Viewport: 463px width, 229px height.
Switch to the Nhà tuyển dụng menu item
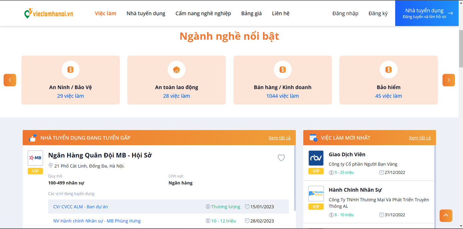pyautogui.click(x=146, y=13)
